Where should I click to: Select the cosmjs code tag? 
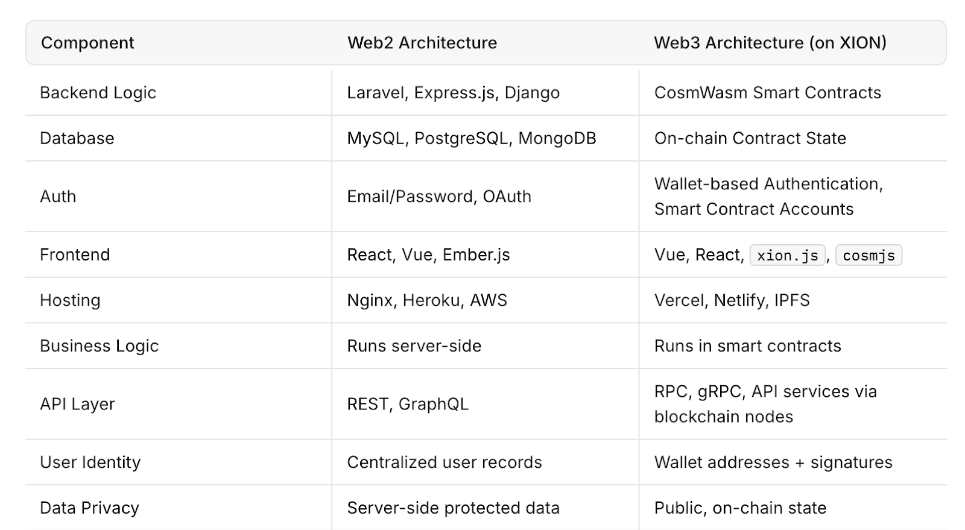click(x=868, y=256)
